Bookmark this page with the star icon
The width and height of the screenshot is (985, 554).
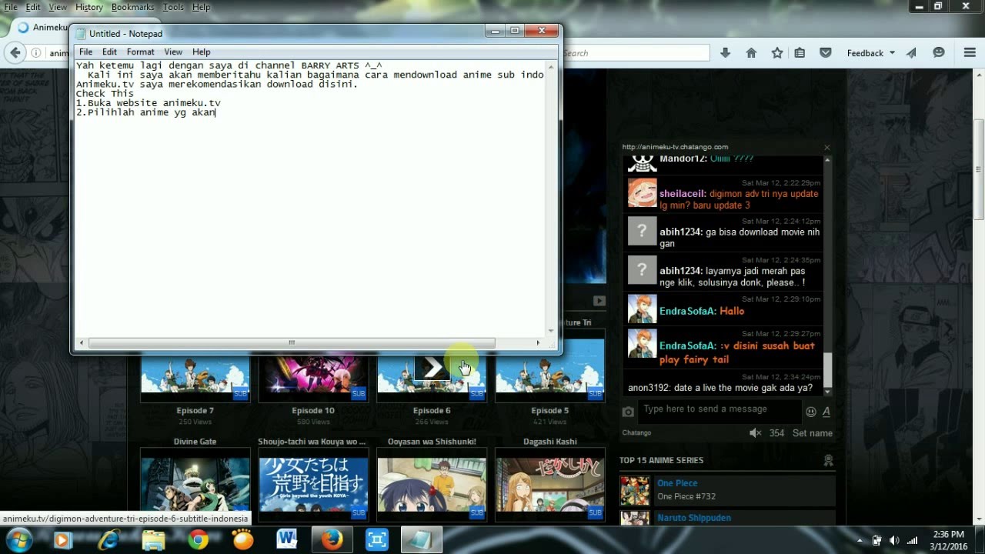pyautogui.click(x=777, y=53)
